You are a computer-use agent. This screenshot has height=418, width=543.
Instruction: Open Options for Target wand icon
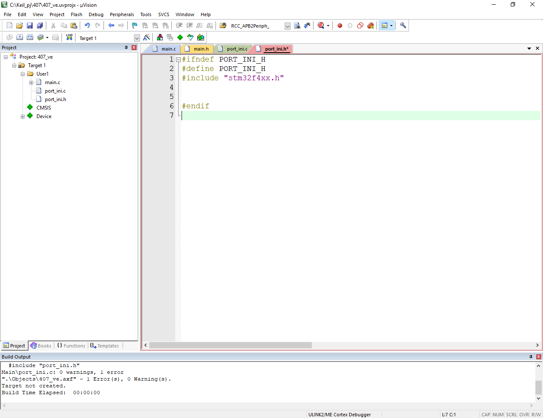click(146, 37)
